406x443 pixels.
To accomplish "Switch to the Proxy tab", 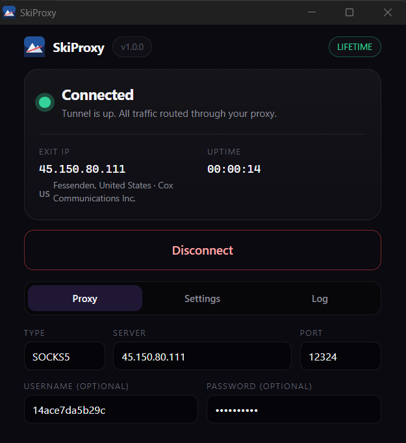I will [x=85, y=298].
